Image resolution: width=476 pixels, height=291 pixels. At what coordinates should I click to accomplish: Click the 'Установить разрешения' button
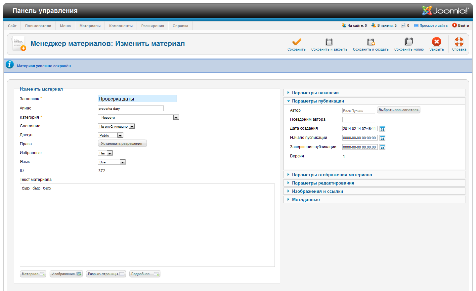click(x=122, y=144)
